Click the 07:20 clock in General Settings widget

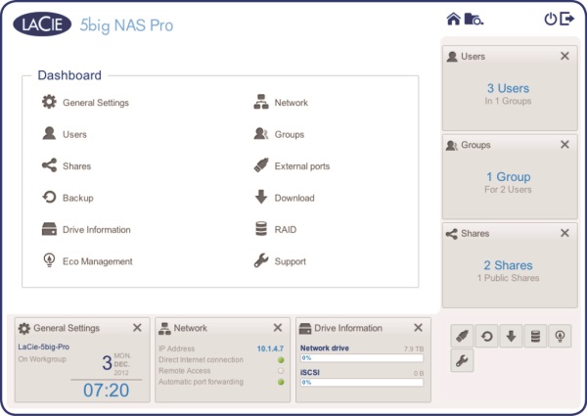tap(107, 391)
